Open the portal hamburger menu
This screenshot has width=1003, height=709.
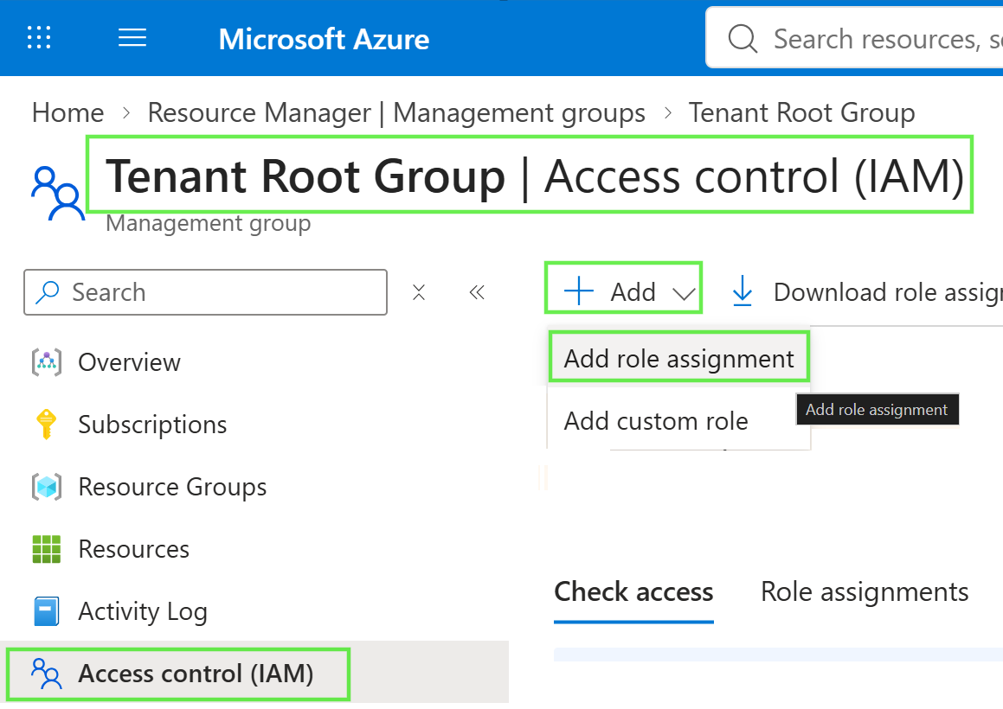point(132,38)
